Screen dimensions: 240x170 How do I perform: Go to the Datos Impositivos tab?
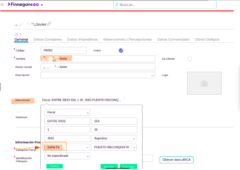[x=82, y=39]
